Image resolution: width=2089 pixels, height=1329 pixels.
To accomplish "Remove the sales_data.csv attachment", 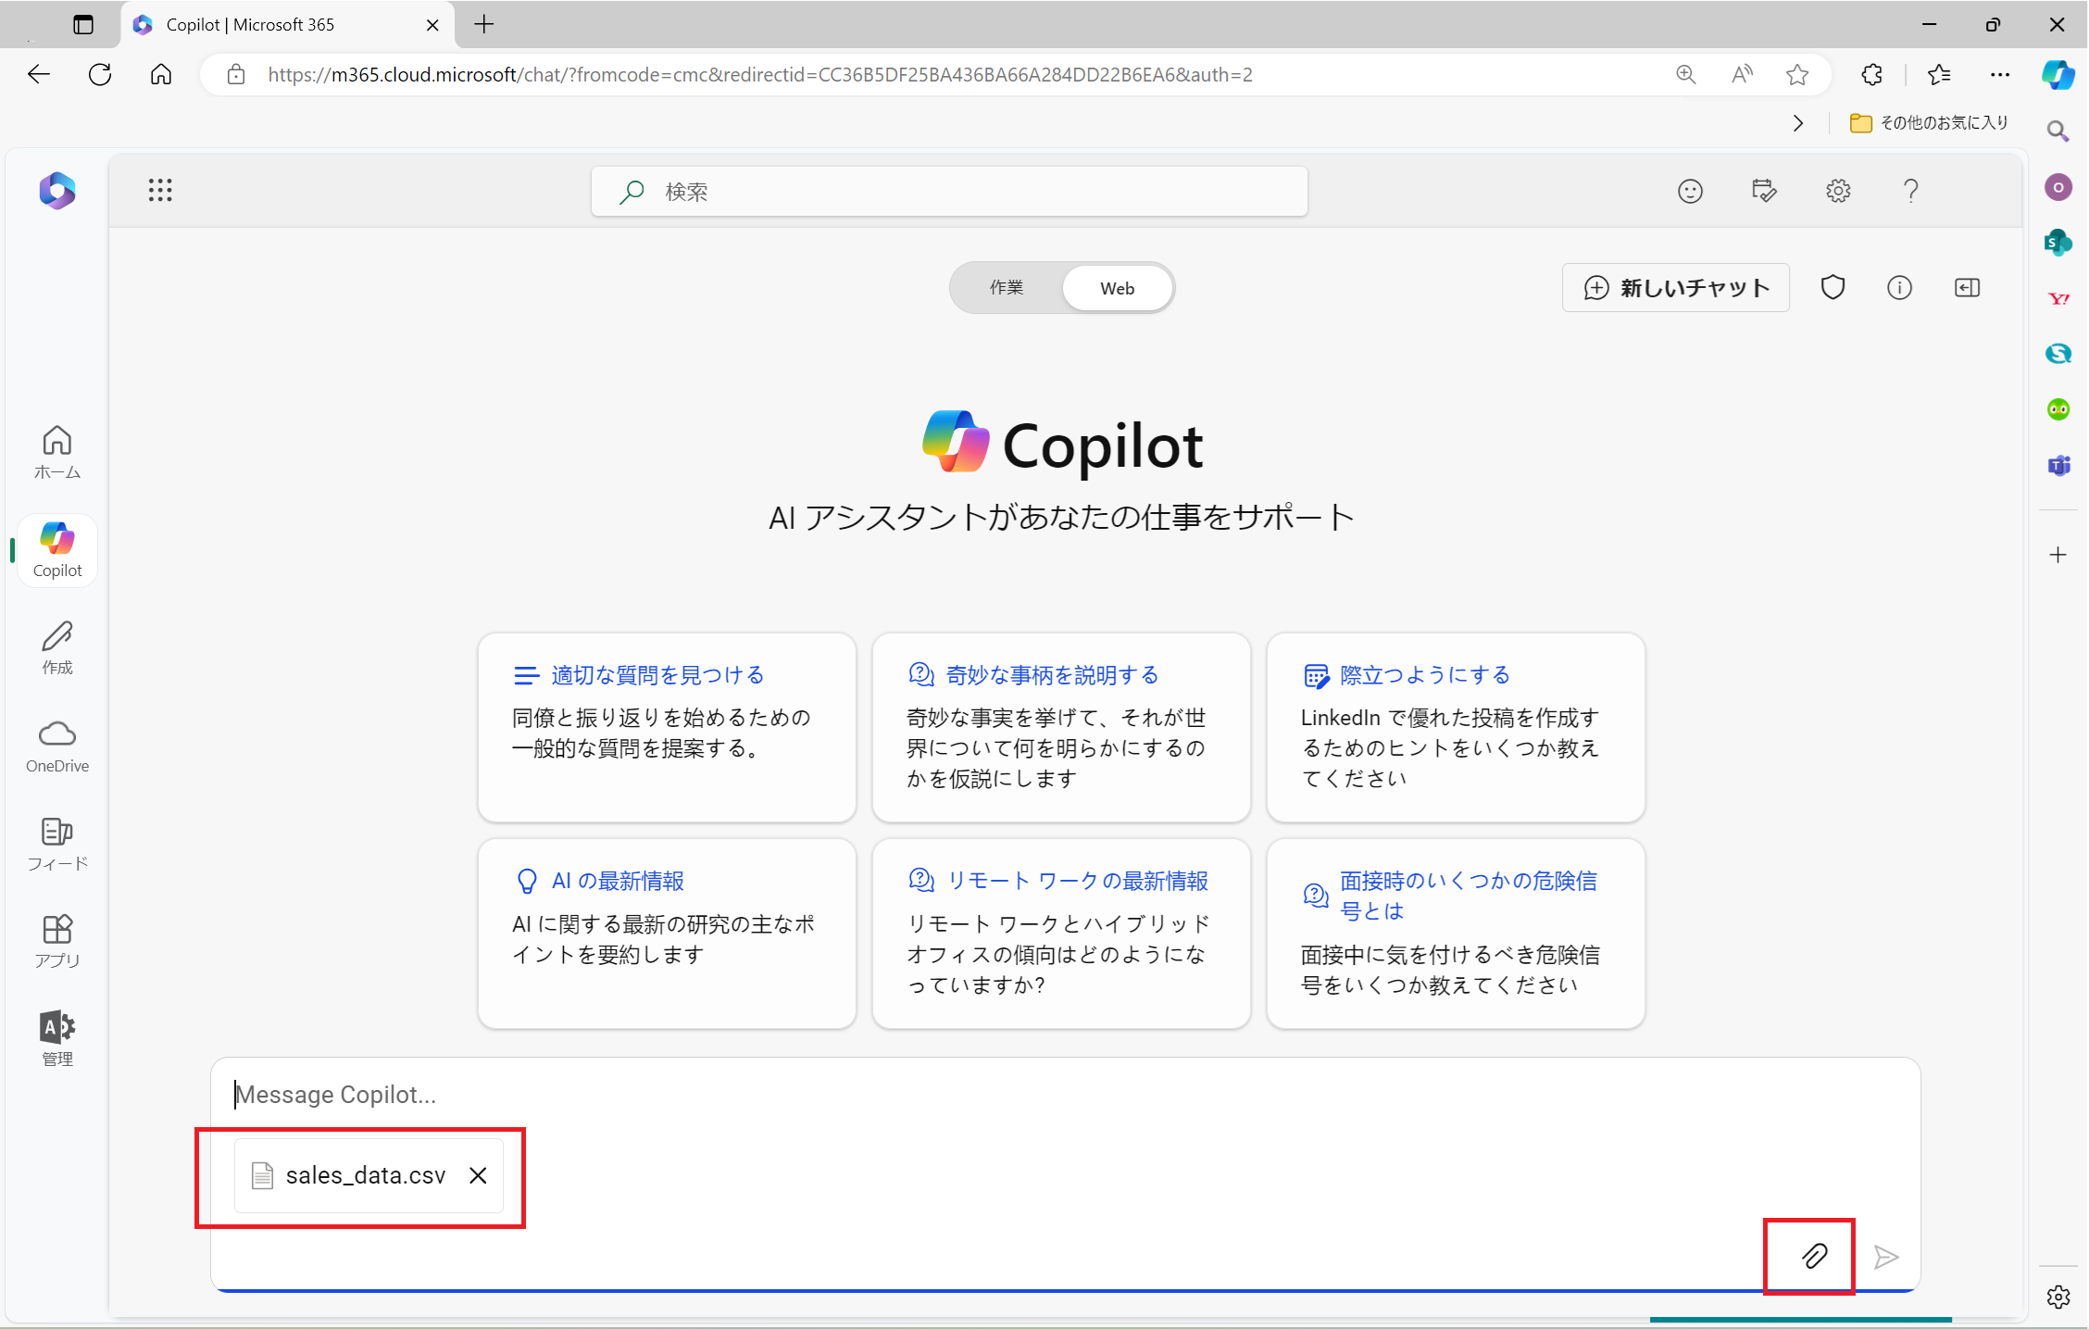I will (478, 1175).
